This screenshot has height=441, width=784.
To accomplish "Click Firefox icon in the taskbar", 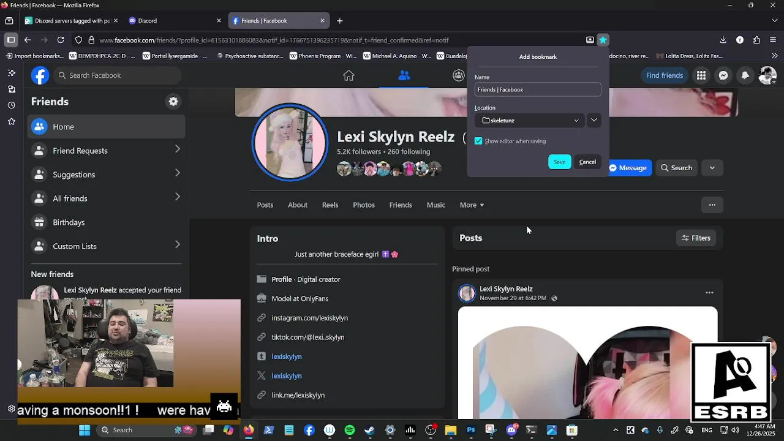I will pos(248,430).
